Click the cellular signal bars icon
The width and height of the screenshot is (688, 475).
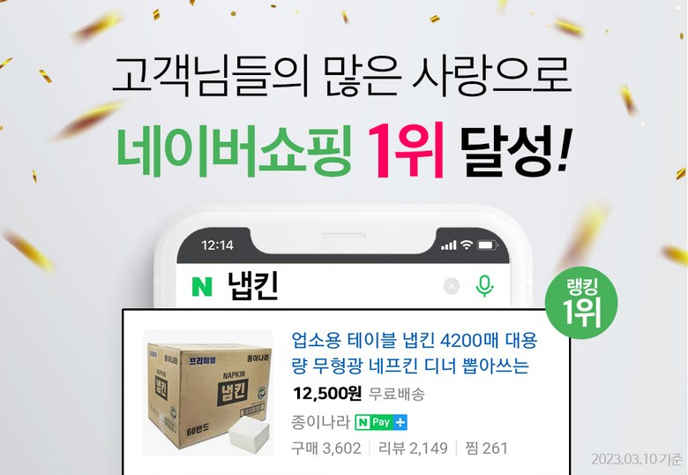click(x=448, y=245)
